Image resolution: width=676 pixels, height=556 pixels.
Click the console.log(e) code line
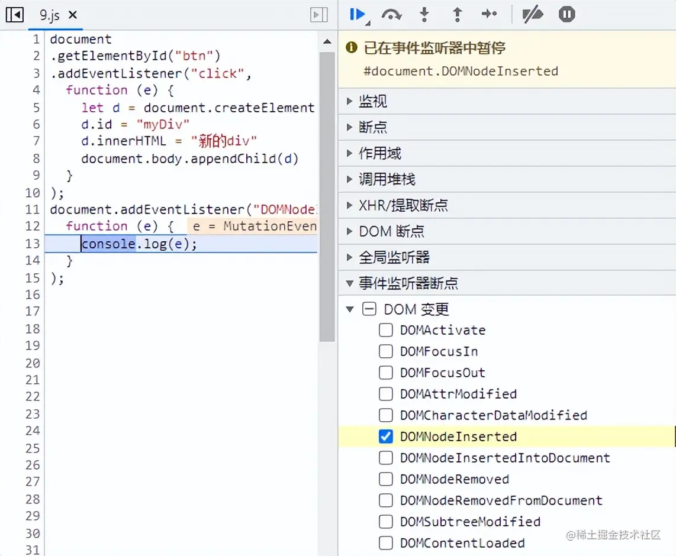tap(139, 244)
